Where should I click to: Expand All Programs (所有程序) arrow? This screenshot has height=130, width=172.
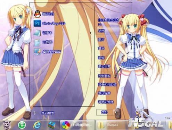pyautogui.click(x=35, y=113)
